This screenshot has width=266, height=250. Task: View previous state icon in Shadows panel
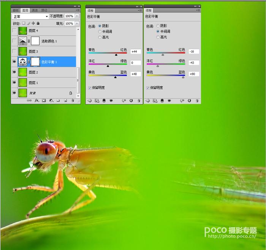[124, 101]
